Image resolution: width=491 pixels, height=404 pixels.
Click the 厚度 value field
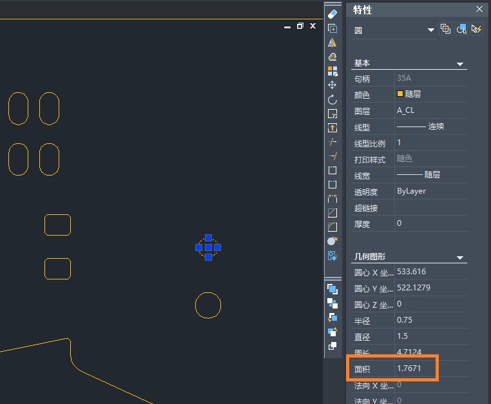[431, 223]
